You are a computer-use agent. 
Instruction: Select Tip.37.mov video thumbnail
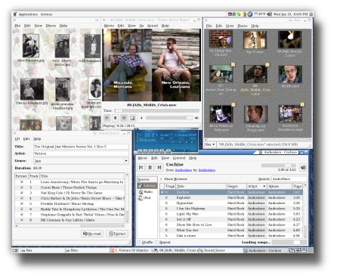(255, 40)
